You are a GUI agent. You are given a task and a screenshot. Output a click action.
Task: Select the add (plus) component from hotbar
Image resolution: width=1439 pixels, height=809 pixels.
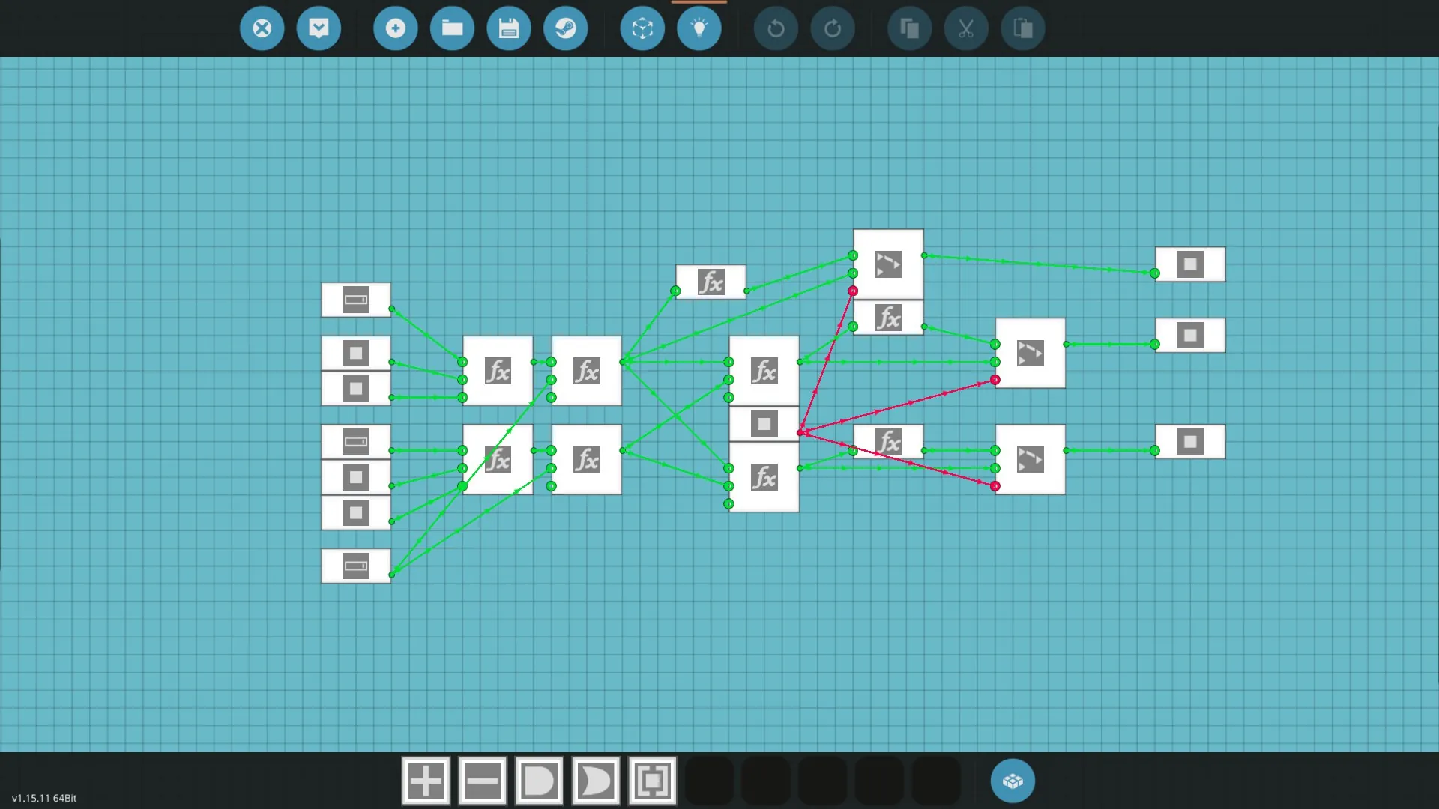[426, 781]
